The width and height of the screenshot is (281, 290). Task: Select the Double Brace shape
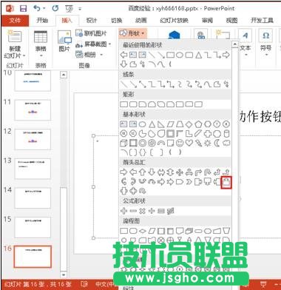pyautogui.click(x=142, y=152)
